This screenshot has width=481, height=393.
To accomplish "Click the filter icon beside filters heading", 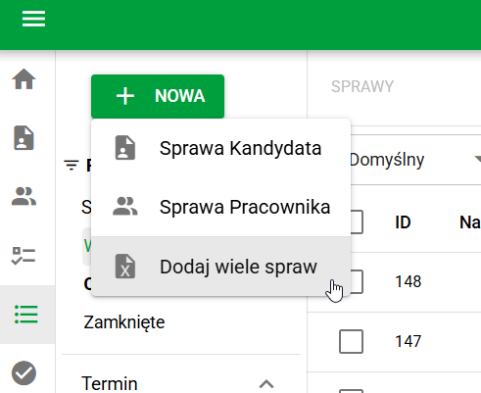I will pyautogui.click(x=72, y=166).
